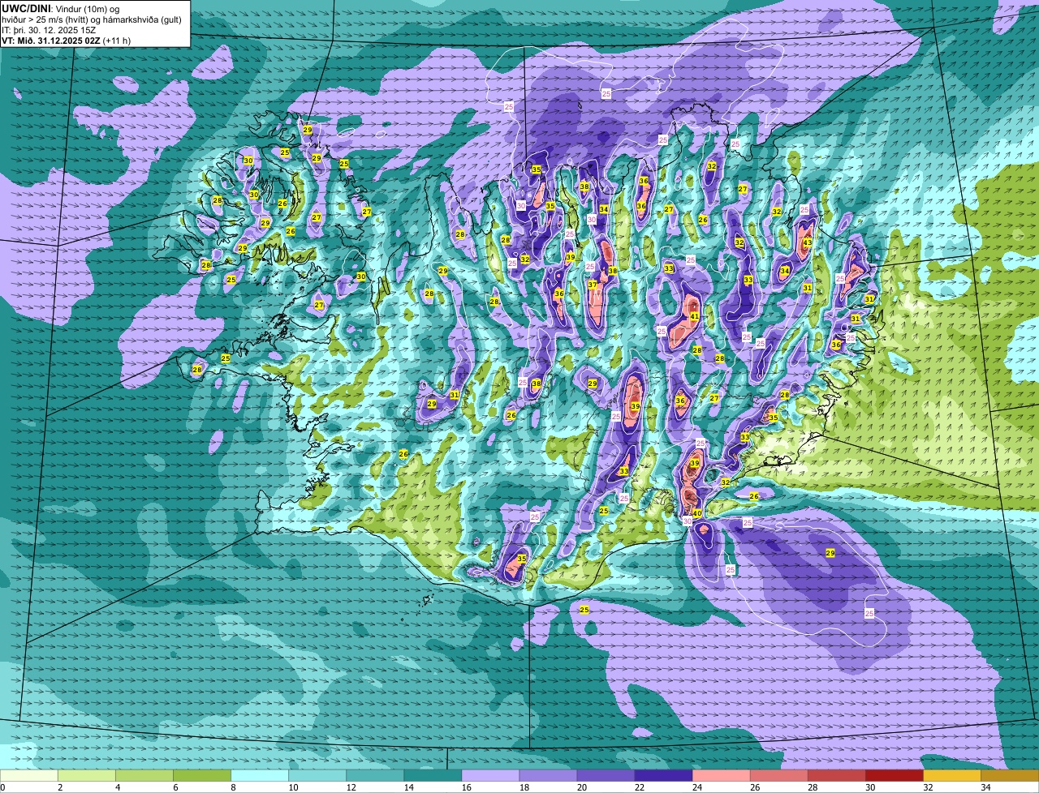The height and width of the screenshot is (793, 1039).
Task: Select the 26–28 m/s salmon legend swatch
Action: 778,776
